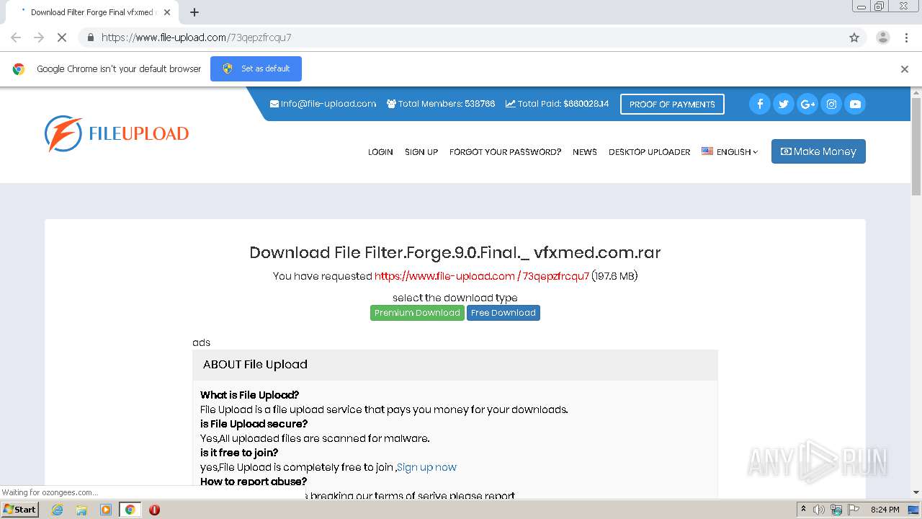Click the "What is File Upload?" question
This screenshot has width=922, height=519.
click(249, 395)
